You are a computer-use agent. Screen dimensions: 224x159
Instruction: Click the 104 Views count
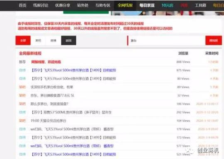[183, 121]
